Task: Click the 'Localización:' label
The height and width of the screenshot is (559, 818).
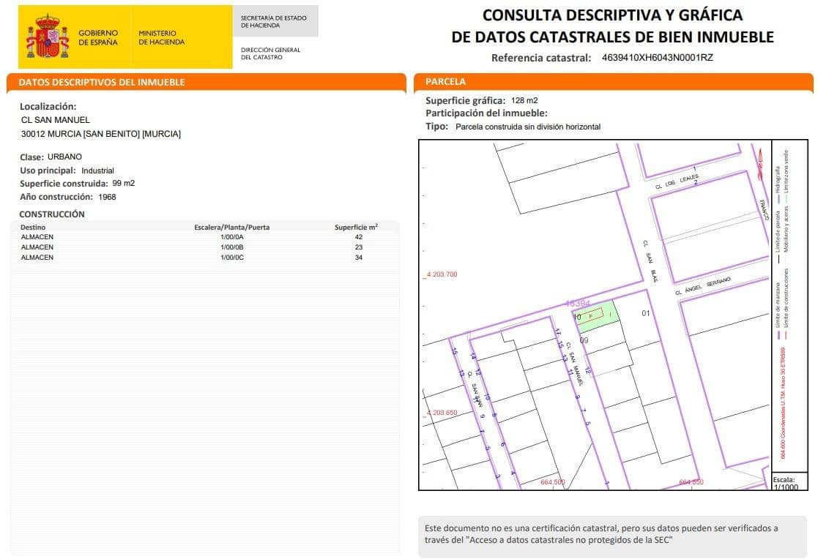Action: (x=48, y=106)
